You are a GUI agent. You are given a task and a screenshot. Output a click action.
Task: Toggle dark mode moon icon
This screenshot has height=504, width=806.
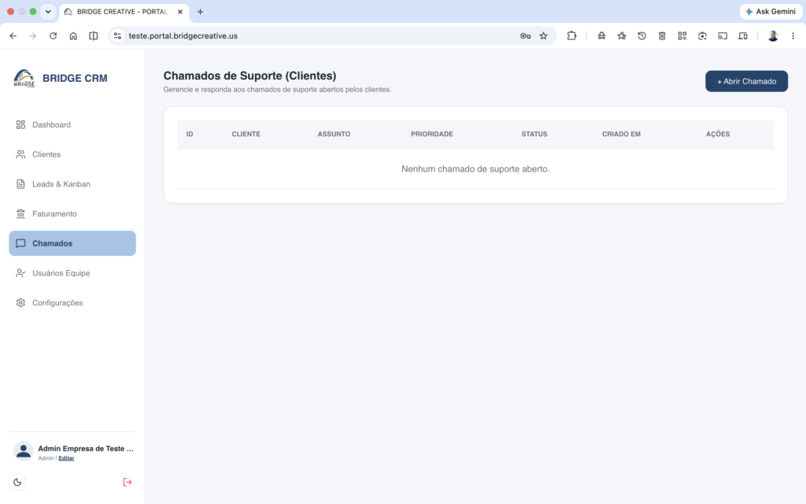[17, 482]
